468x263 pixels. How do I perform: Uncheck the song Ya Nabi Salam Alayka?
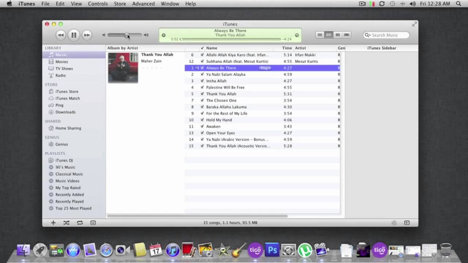coord(202,75)
